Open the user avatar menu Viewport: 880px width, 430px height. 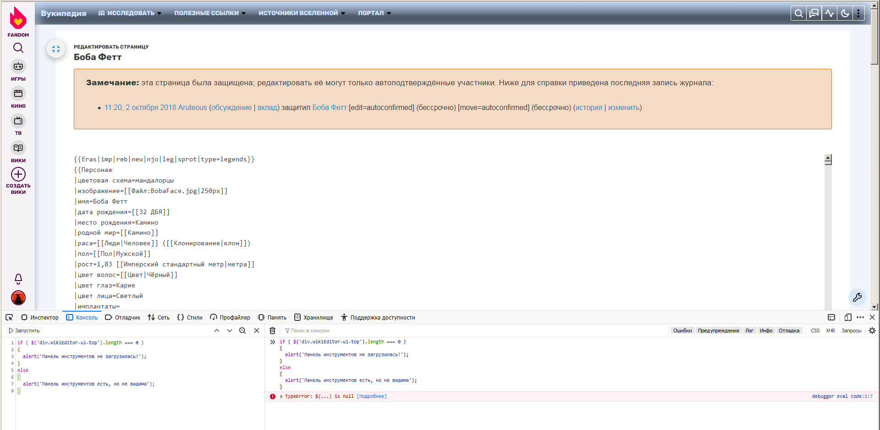[18, 298]
